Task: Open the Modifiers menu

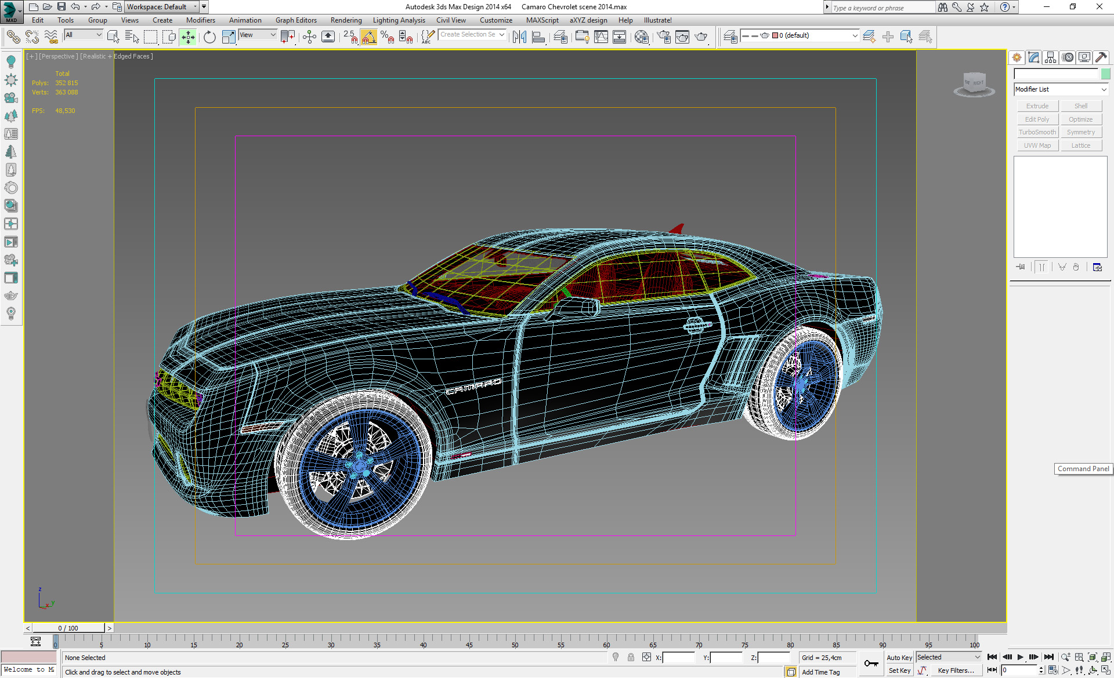Action: point(201,20)
